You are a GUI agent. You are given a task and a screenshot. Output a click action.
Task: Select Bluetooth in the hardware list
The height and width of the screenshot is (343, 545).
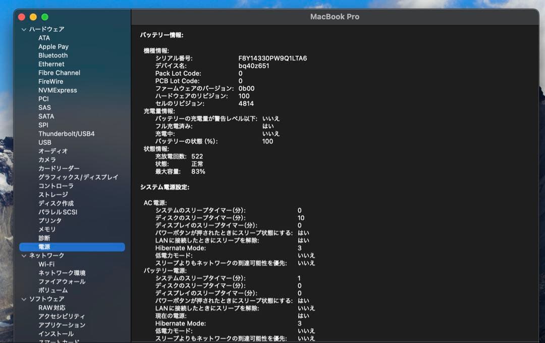[x=52, y=55]
